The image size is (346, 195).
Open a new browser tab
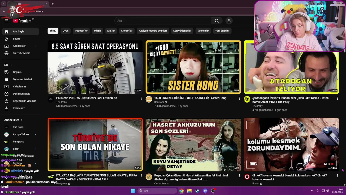[52, 4]
